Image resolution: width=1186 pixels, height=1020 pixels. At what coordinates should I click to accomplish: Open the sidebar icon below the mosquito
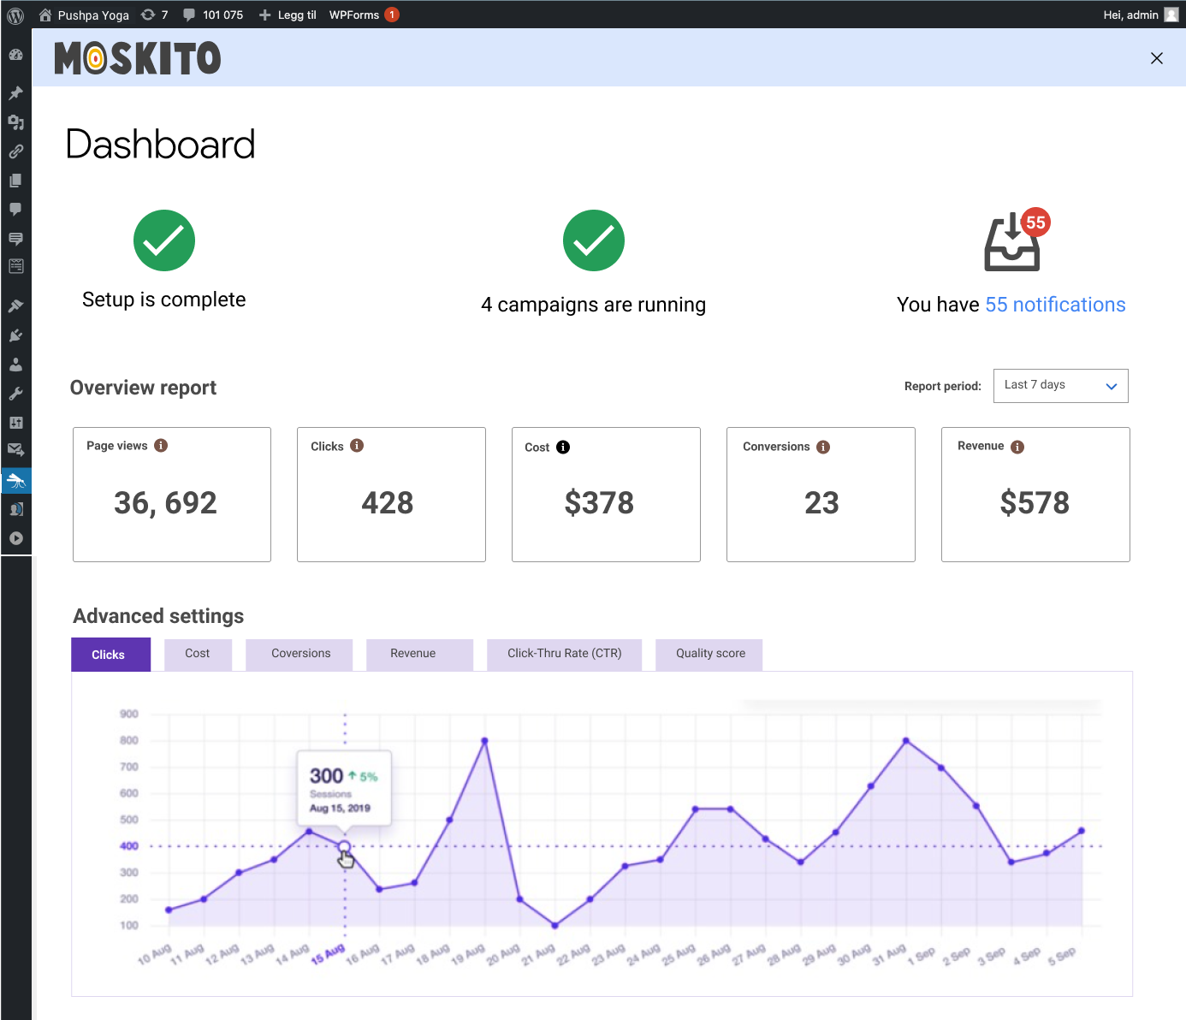[x=15, y=509]
